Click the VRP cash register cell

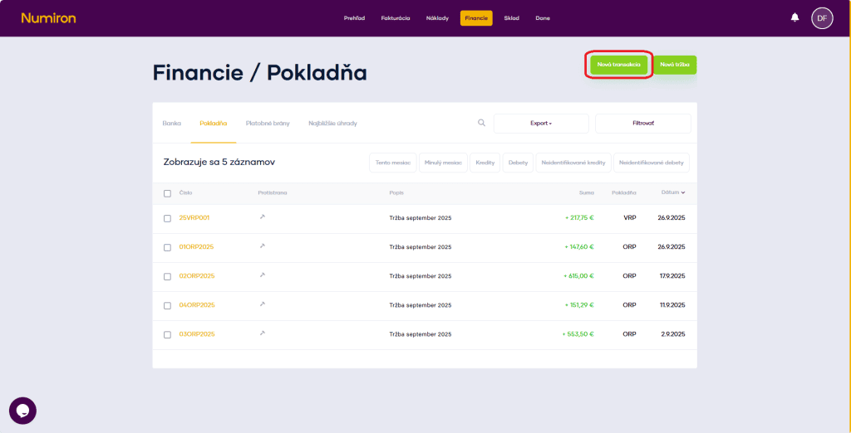pos(630,218)
